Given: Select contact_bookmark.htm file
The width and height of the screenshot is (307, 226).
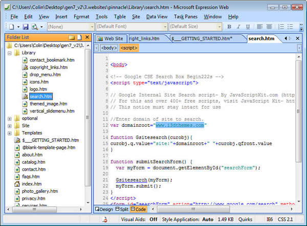Looking at the screenshot, I should point(52,60).
